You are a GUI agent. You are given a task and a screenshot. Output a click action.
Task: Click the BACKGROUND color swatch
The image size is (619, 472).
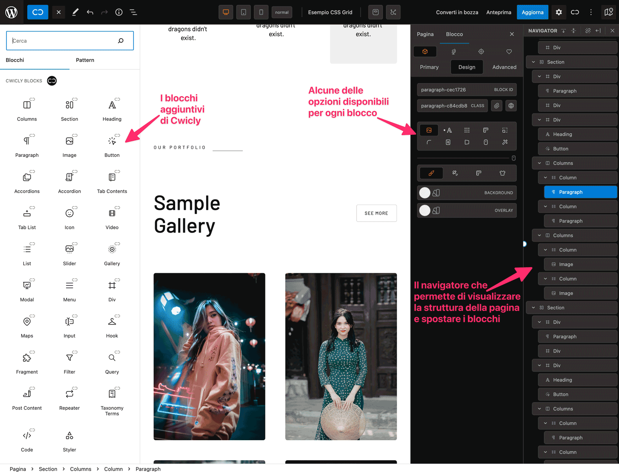click(x=425, y=193)
